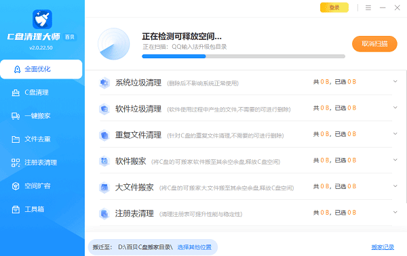Click the 软件搬家 hexagon icon
Screen dimensions: 407x256
(x=104, y=161)
